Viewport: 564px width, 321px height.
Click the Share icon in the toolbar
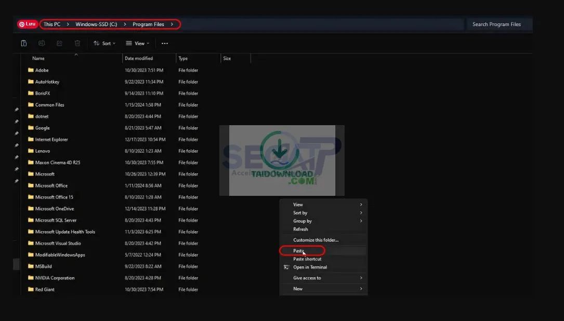(59, 43)
